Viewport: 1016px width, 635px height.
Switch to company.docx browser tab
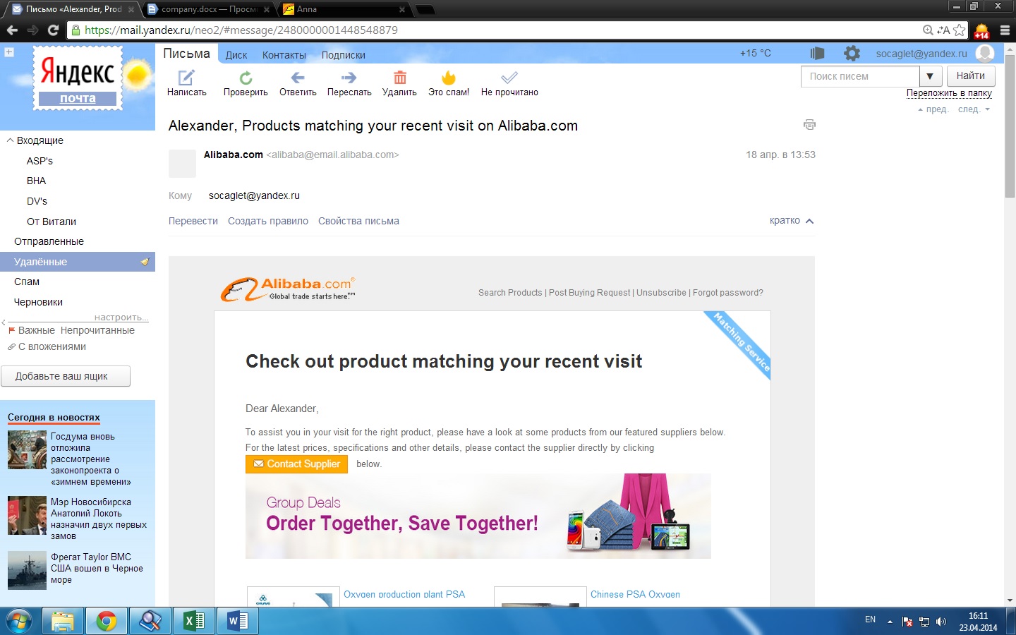coord(208,9)
